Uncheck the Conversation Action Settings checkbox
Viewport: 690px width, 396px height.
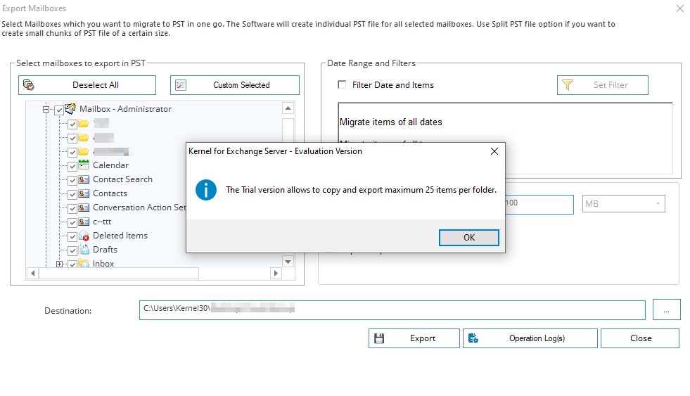click(72, 209)
